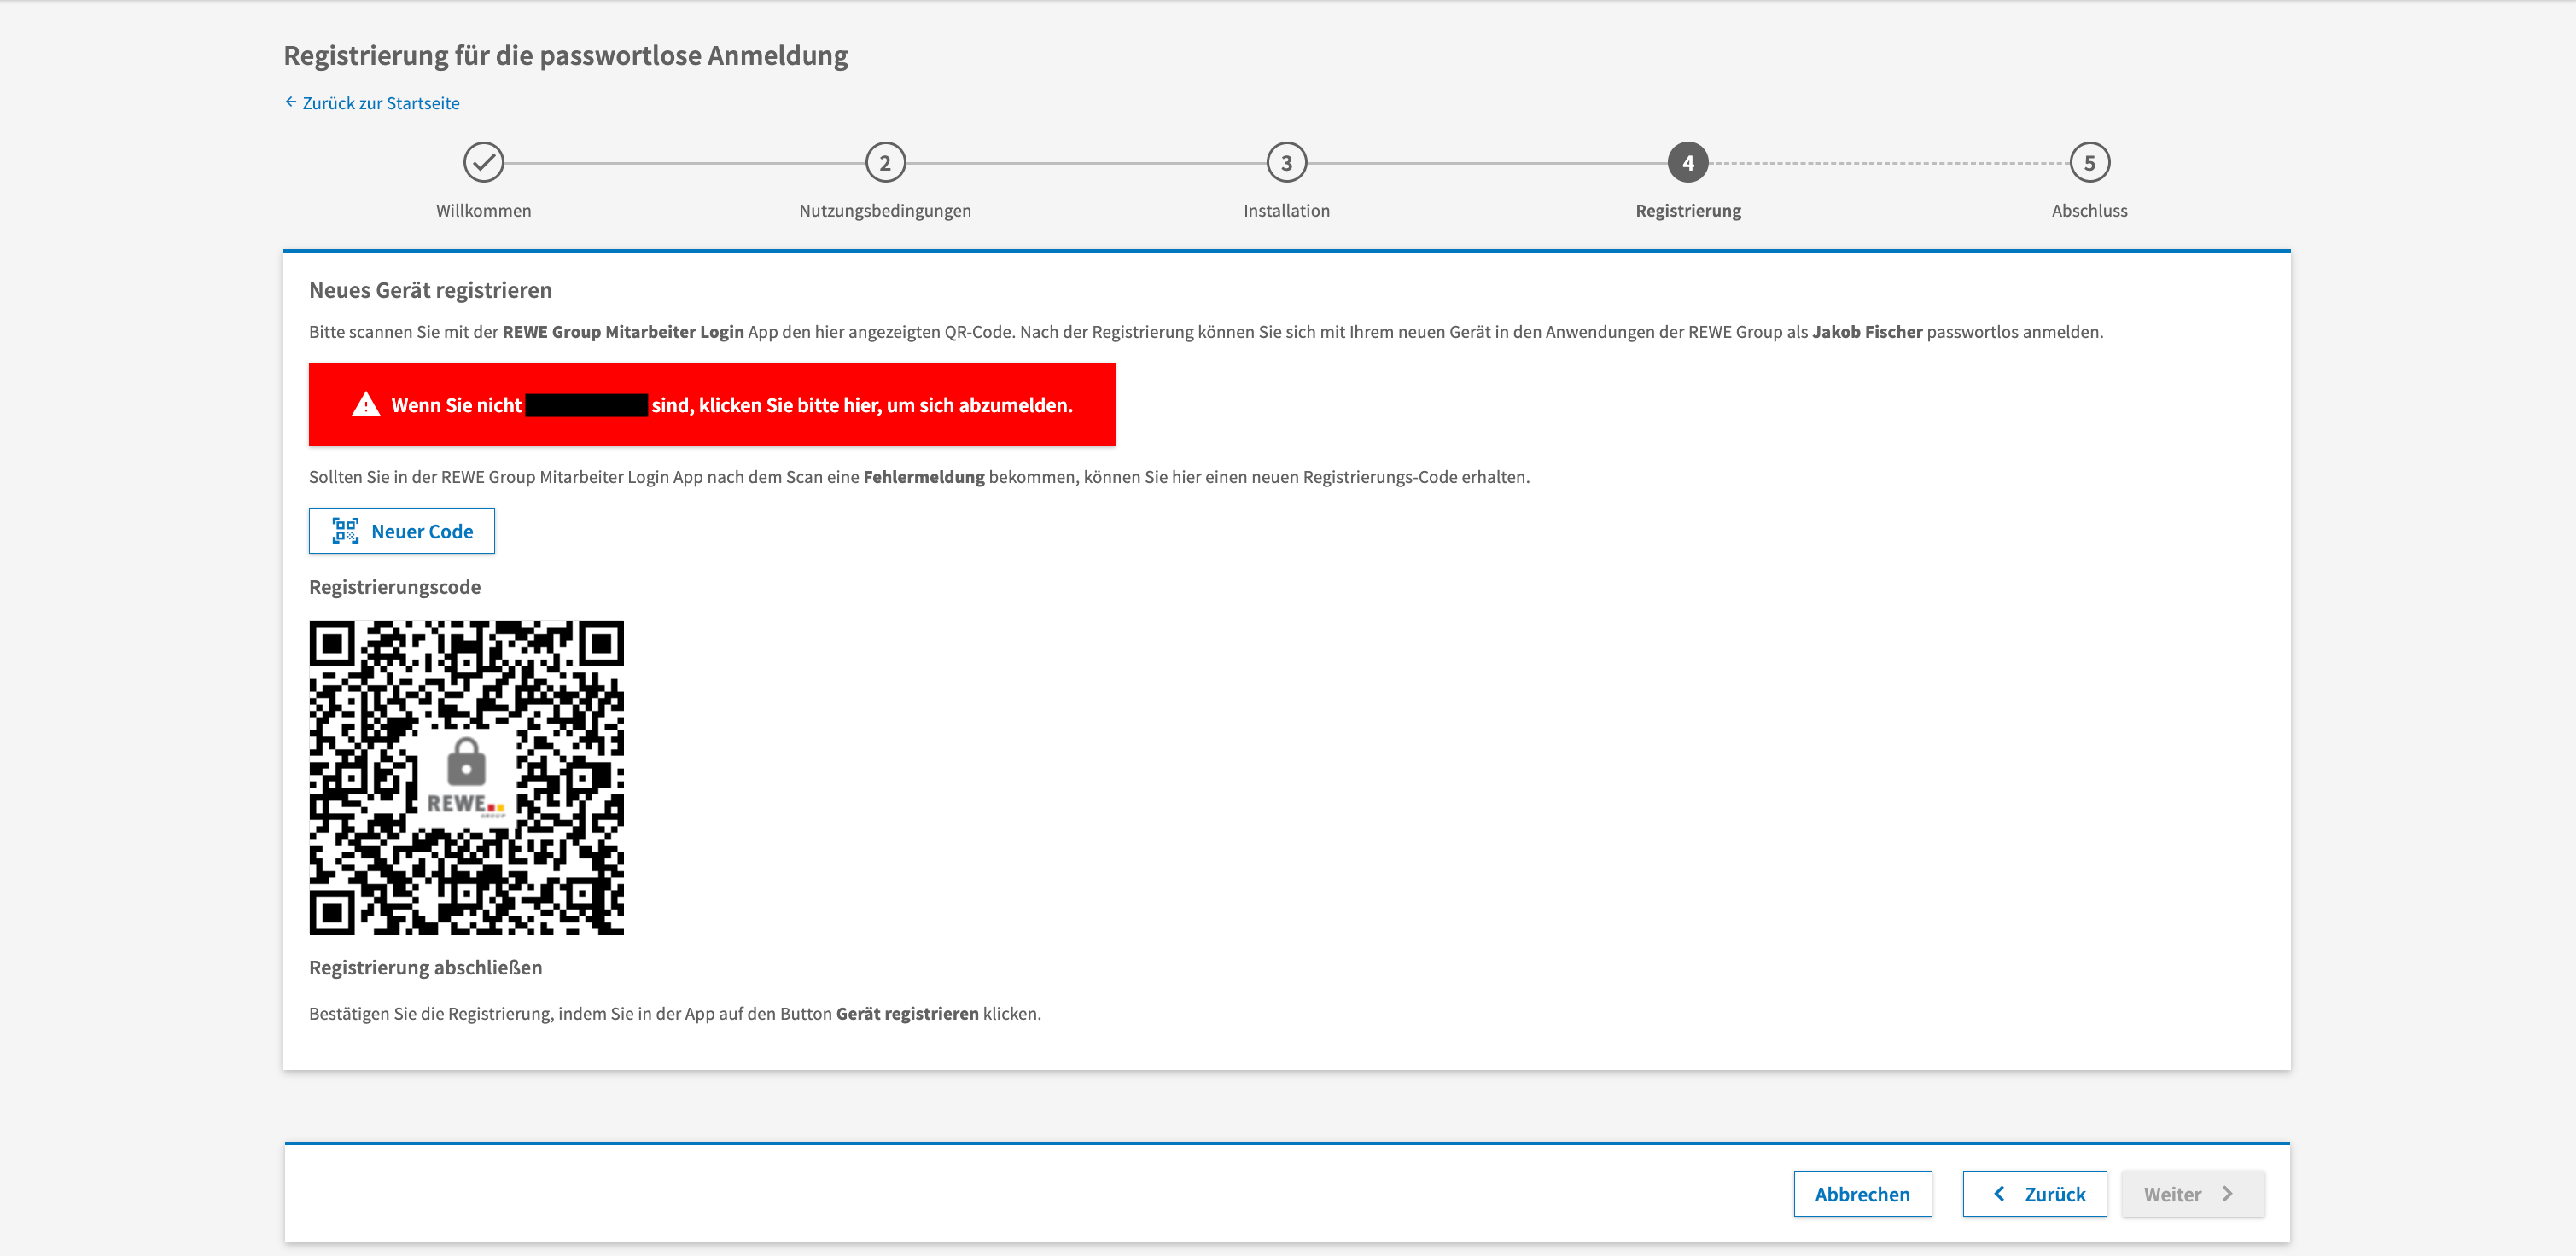Click the Zurück zur Startseite link
Image resolution: width=2576 pixels, height=1256 pixels.
[372, 103]
